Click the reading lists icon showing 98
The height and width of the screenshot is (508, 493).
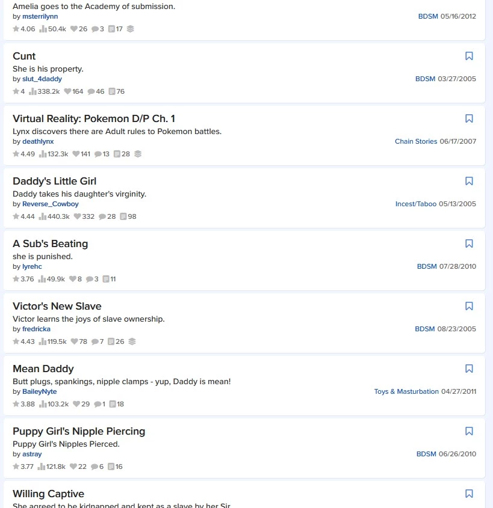pos(123,216)
